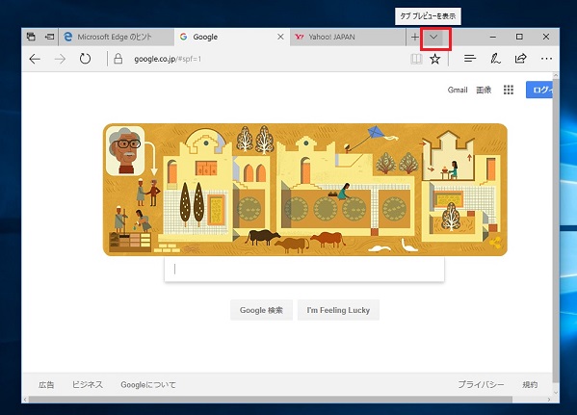Click the scroll-left arrow of the horizontal scrollbar
The height and width of the screenshot is (415, 577).
click(x=25, y=400)
